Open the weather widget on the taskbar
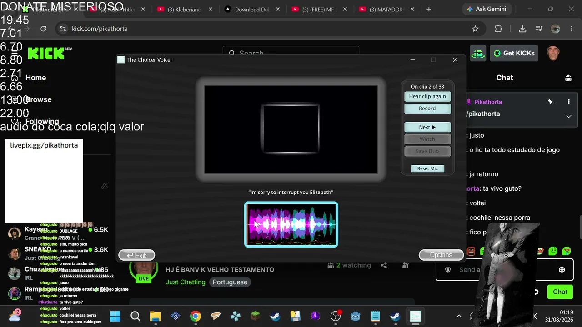The image size is (582, 327). click(14, 316)
